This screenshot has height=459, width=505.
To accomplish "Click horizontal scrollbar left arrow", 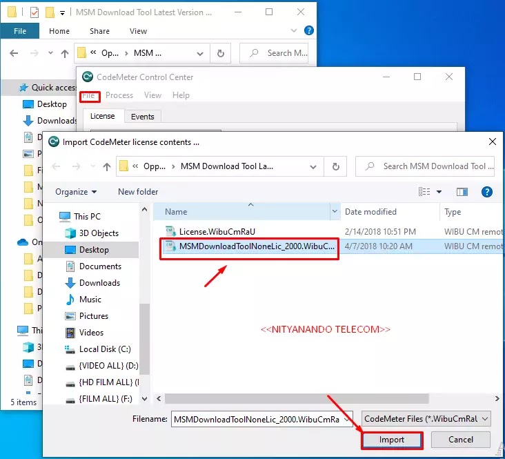I will (x=159, y=399).
